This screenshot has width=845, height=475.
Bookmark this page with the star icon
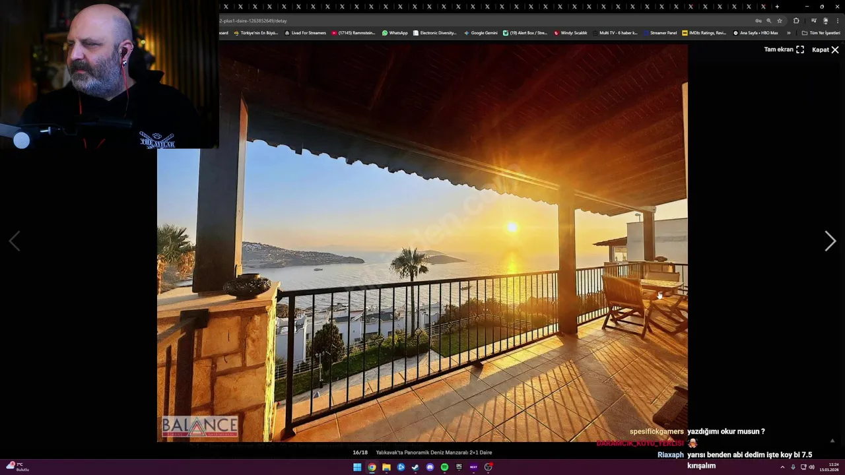coord(780,20)
